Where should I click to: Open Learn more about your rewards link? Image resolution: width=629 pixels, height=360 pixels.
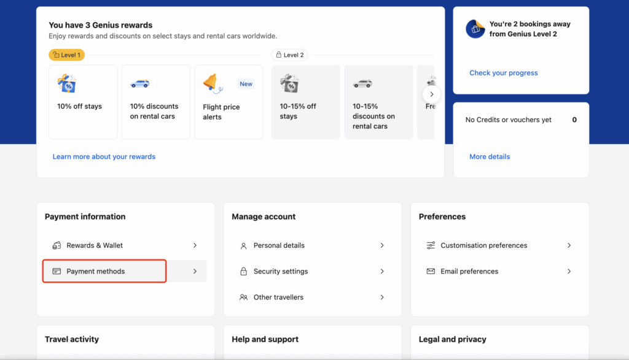pos(104,157)
